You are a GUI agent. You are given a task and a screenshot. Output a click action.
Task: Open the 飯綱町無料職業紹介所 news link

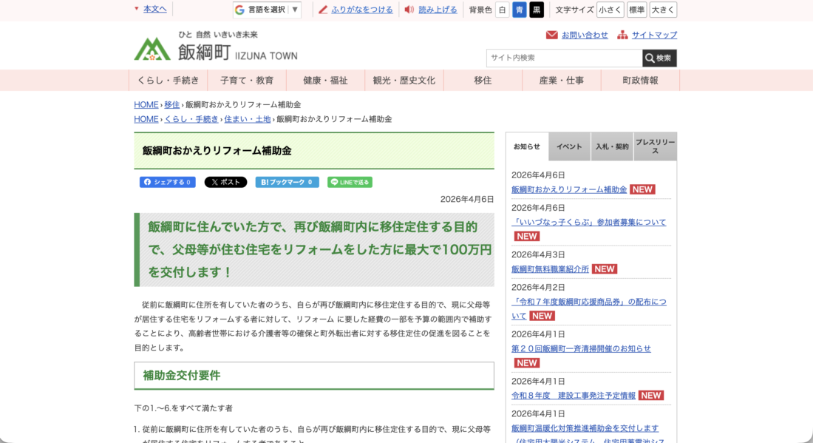[550, 269]
